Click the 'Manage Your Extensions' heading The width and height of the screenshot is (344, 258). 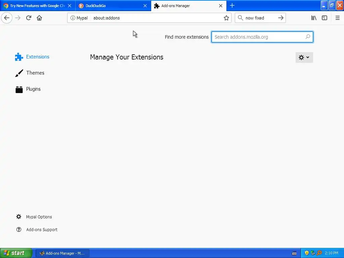127,57
